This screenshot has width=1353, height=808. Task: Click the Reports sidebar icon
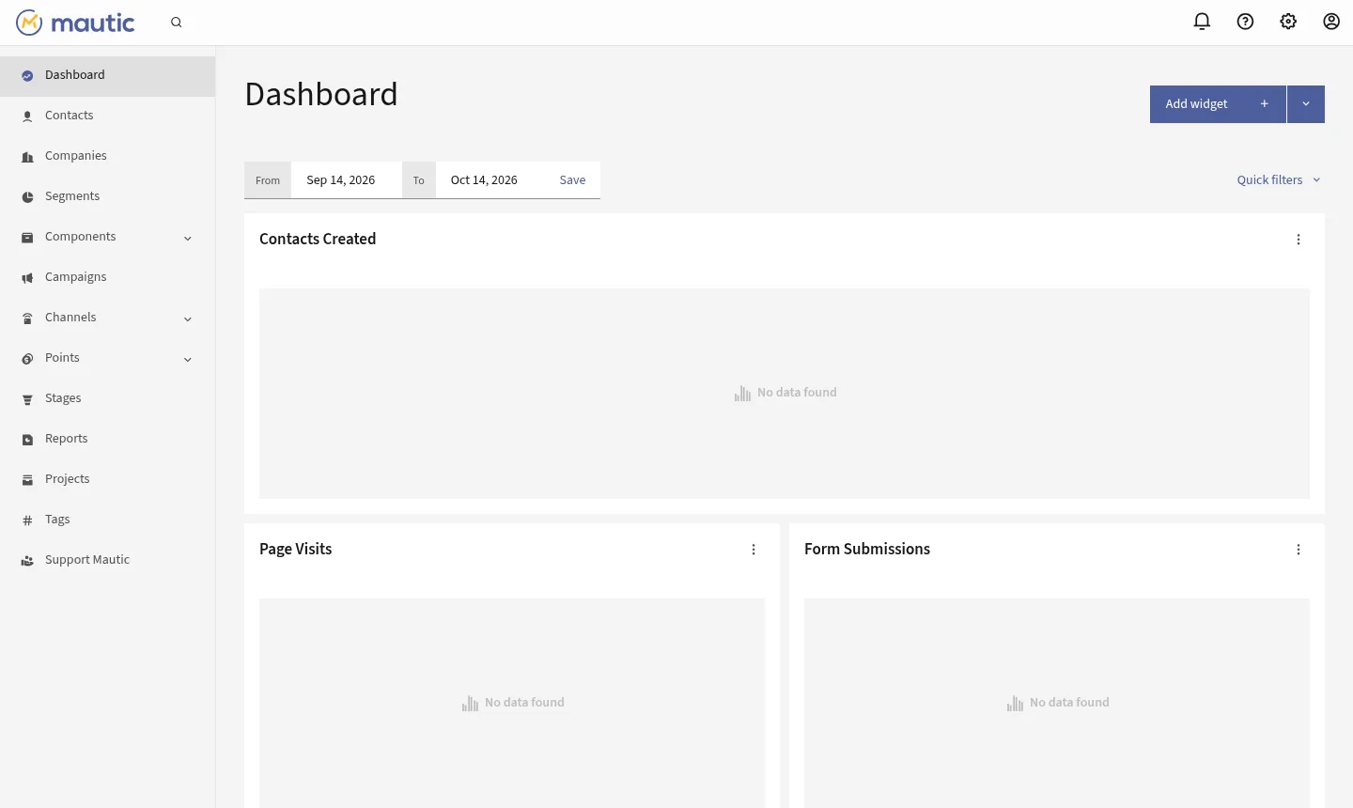(x=27, y=440)
